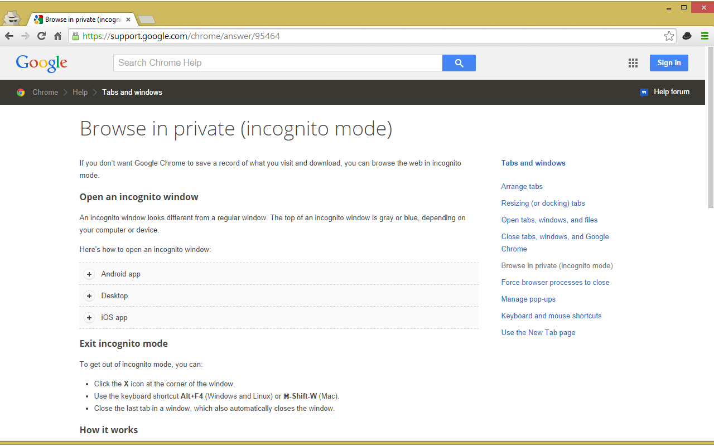Click the Chrome logo in breadcrumb bar
This screenshot has height=446, width=714.
click(x=21, y=93)
